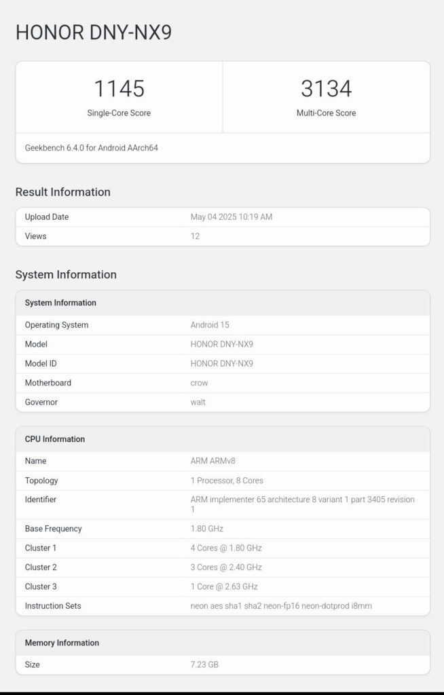Image resolution: width=444 pixels, height=695 pixels.
Task: Select the Model ID value HONOR DNY-NX9
Action: pos(222,364)
